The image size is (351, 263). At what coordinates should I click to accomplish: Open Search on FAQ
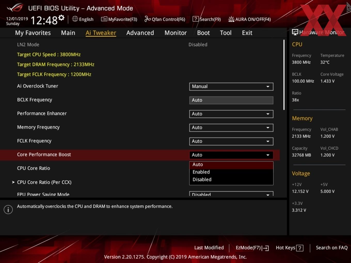pyautogui.click(x=332, y=248)
